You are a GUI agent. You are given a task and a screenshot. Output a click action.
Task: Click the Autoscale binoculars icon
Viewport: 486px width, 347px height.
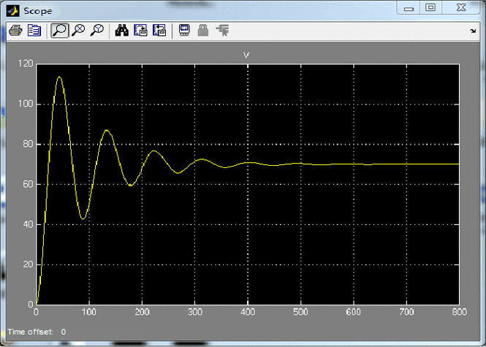coord(122,31)
